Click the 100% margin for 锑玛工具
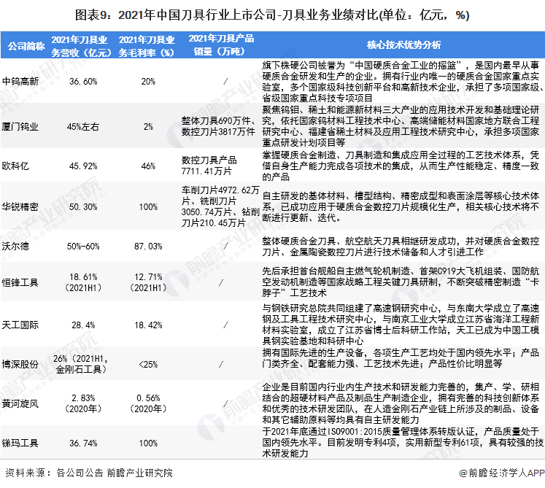 click(148, 444)
